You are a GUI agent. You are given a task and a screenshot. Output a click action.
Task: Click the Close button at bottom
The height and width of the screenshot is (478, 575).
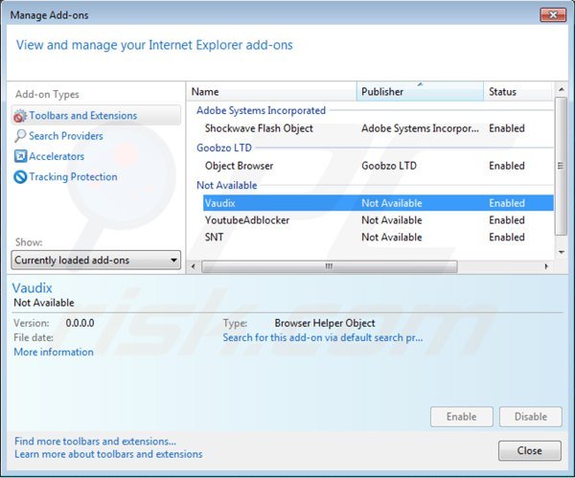tap(530, 450)
